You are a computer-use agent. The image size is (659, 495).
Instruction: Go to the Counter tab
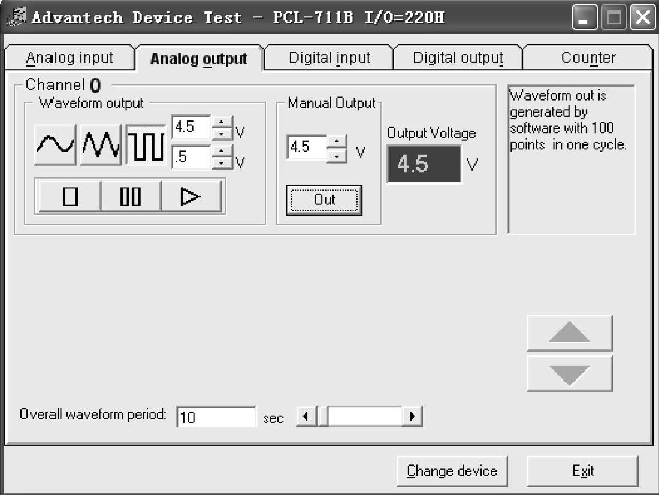click(x=588, y=58)
